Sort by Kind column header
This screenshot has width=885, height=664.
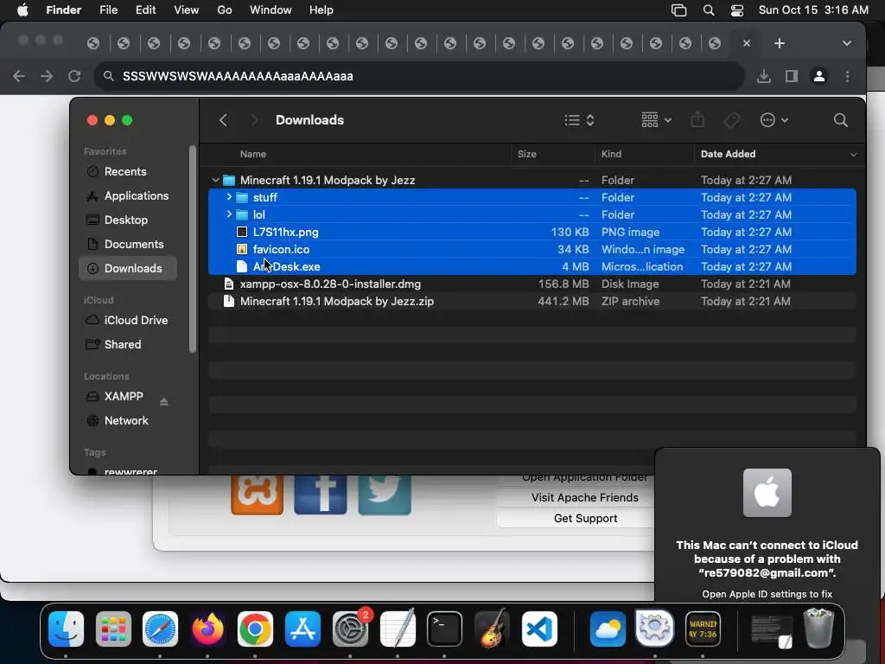coord(611,154)
